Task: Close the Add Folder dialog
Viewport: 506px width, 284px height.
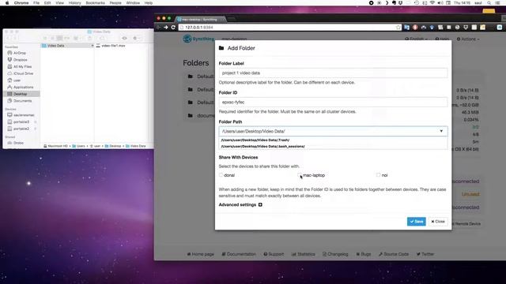Action: pos(438,222)
